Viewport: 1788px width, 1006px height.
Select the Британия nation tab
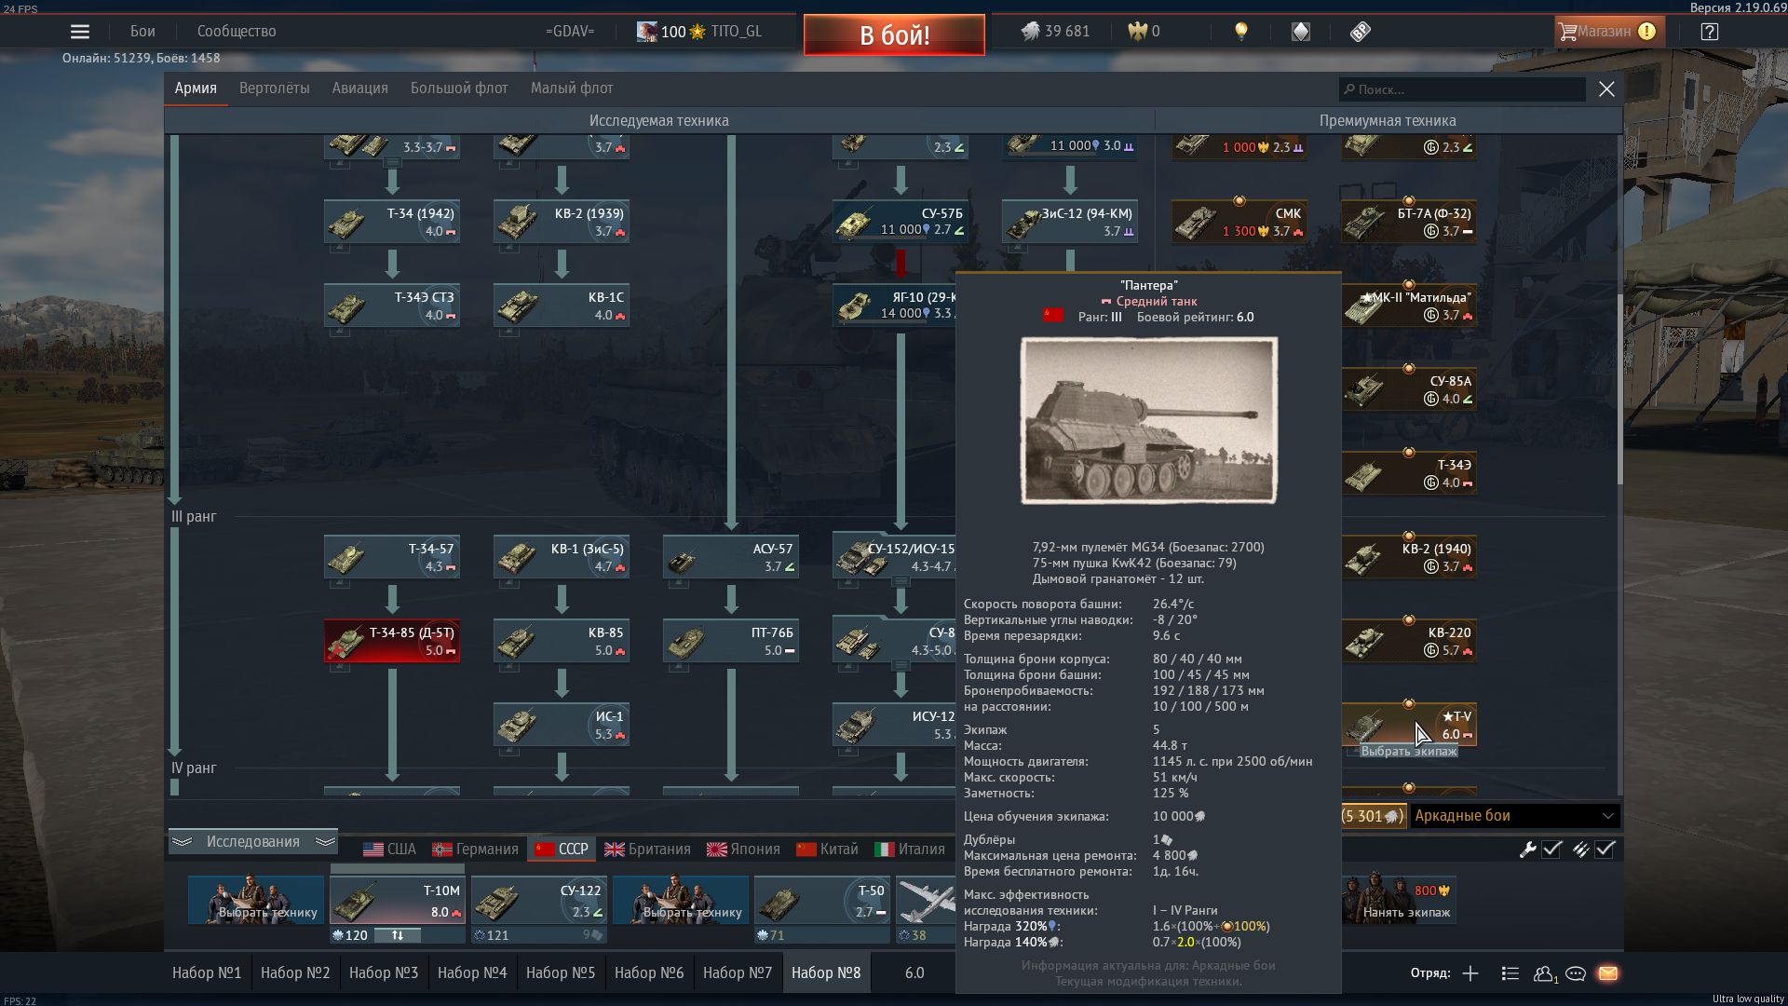click(647, 849)
